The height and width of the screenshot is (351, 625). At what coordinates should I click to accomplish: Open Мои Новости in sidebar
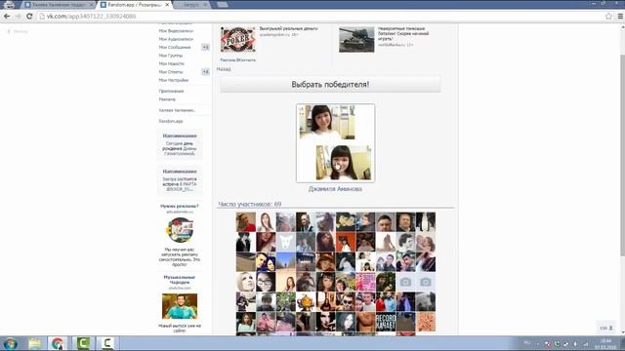point(172,63)
